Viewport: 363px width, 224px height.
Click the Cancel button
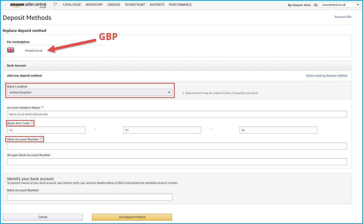(43, 217)
